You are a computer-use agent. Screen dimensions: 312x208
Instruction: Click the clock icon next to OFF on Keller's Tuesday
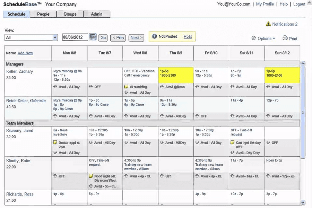(x=90, y=87)
